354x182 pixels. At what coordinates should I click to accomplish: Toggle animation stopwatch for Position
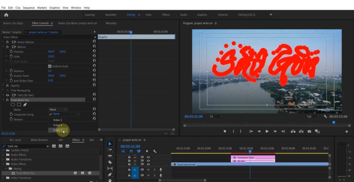[x=11, y=51]
